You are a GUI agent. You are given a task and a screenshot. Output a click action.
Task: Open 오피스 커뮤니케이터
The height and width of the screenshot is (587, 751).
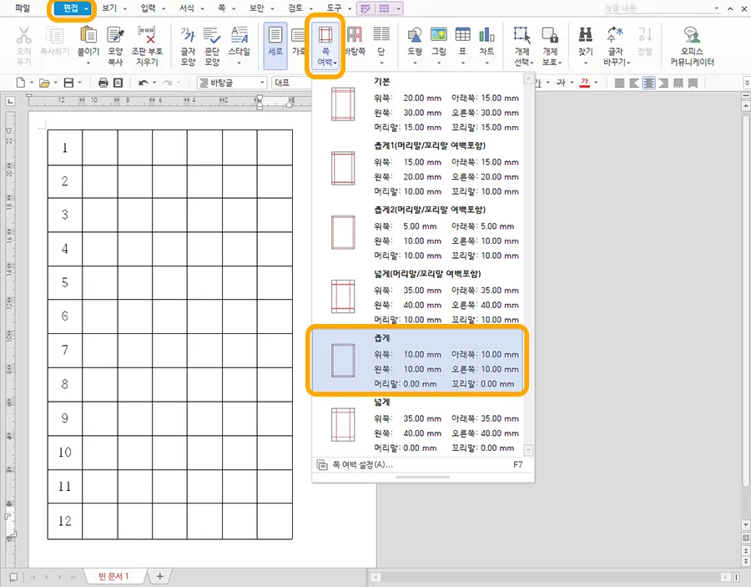point(692,46)
